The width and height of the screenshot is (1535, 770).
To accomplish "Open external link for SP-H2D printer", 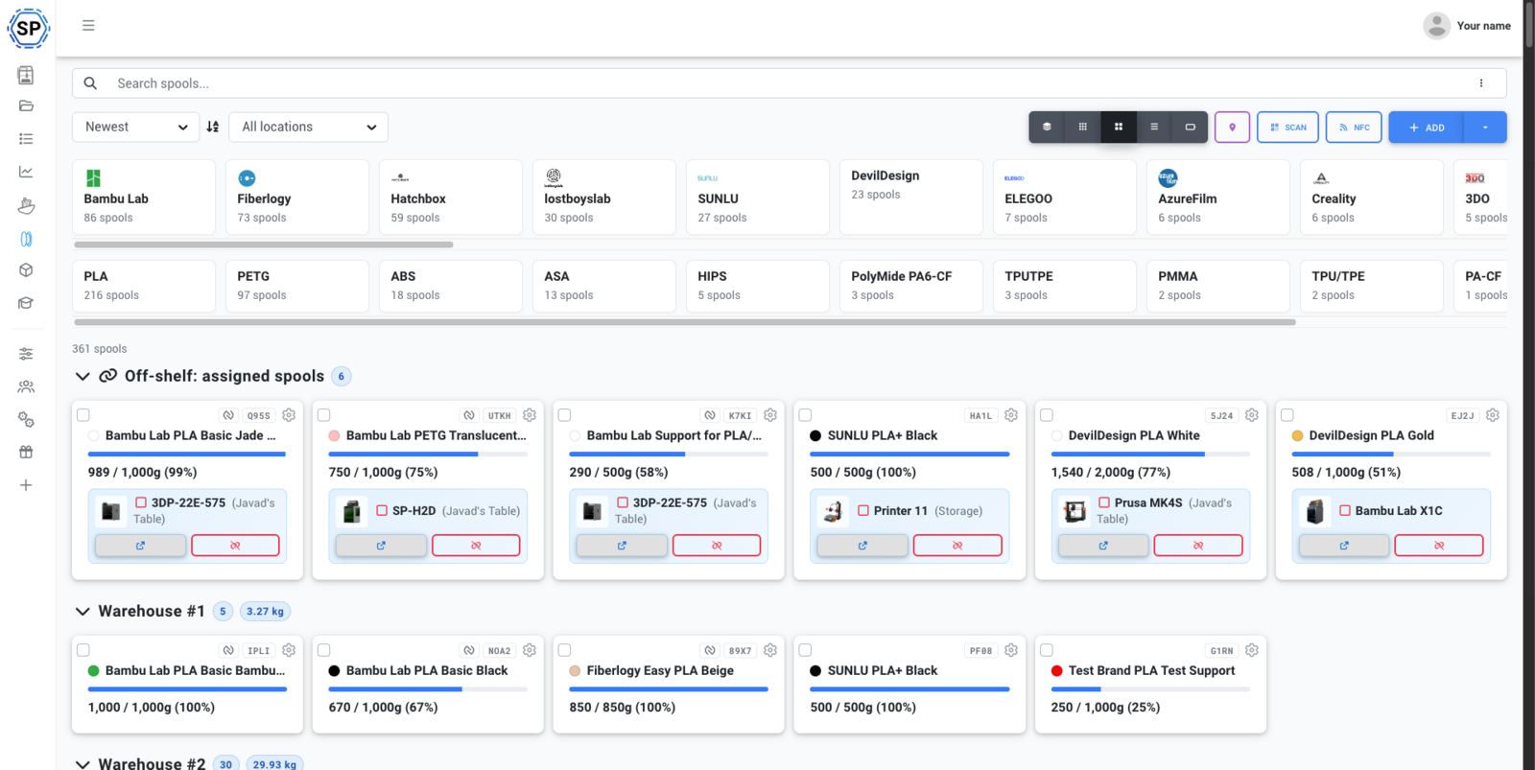I will pyautogui.click(x=381, y=546).
